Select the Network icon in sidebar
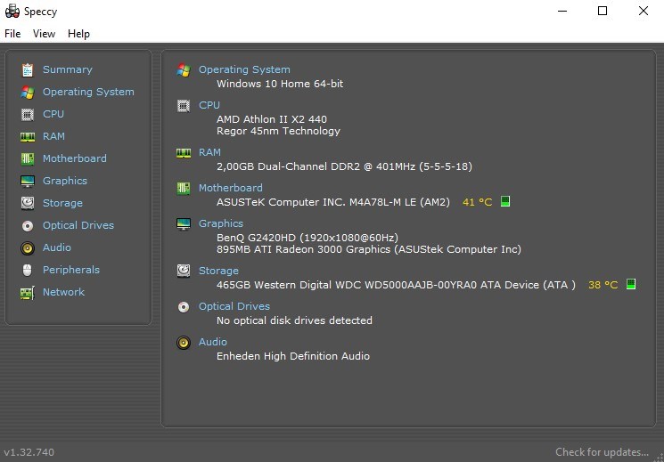 (x=27, y=292)
